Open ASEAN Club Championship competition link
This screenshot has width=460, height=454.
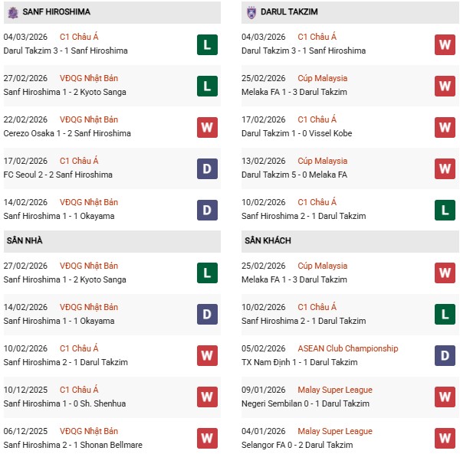(x=348, y=348)
